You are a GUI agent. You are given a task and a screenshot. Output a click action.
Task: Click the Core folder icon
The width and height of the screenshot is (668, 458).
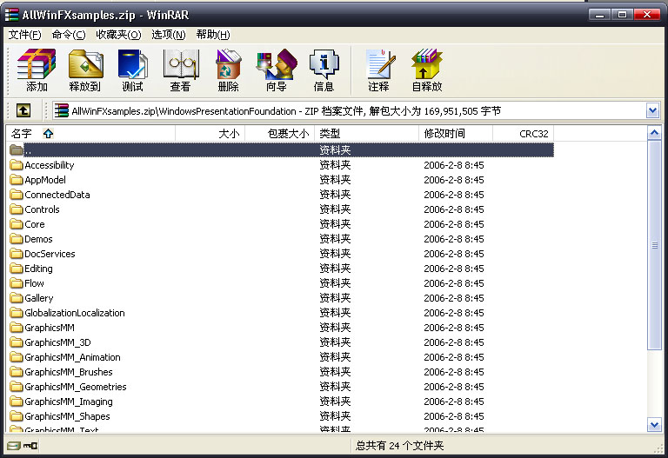tap(17, 224)
